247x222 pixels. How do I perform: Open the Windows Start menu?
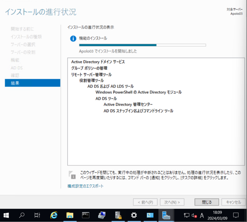(x=6, y=215)
